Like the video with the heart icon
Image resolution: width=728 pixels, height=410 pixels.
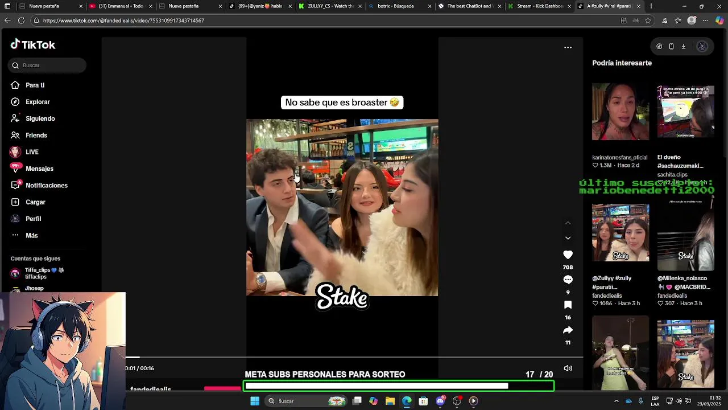[568, 255]
